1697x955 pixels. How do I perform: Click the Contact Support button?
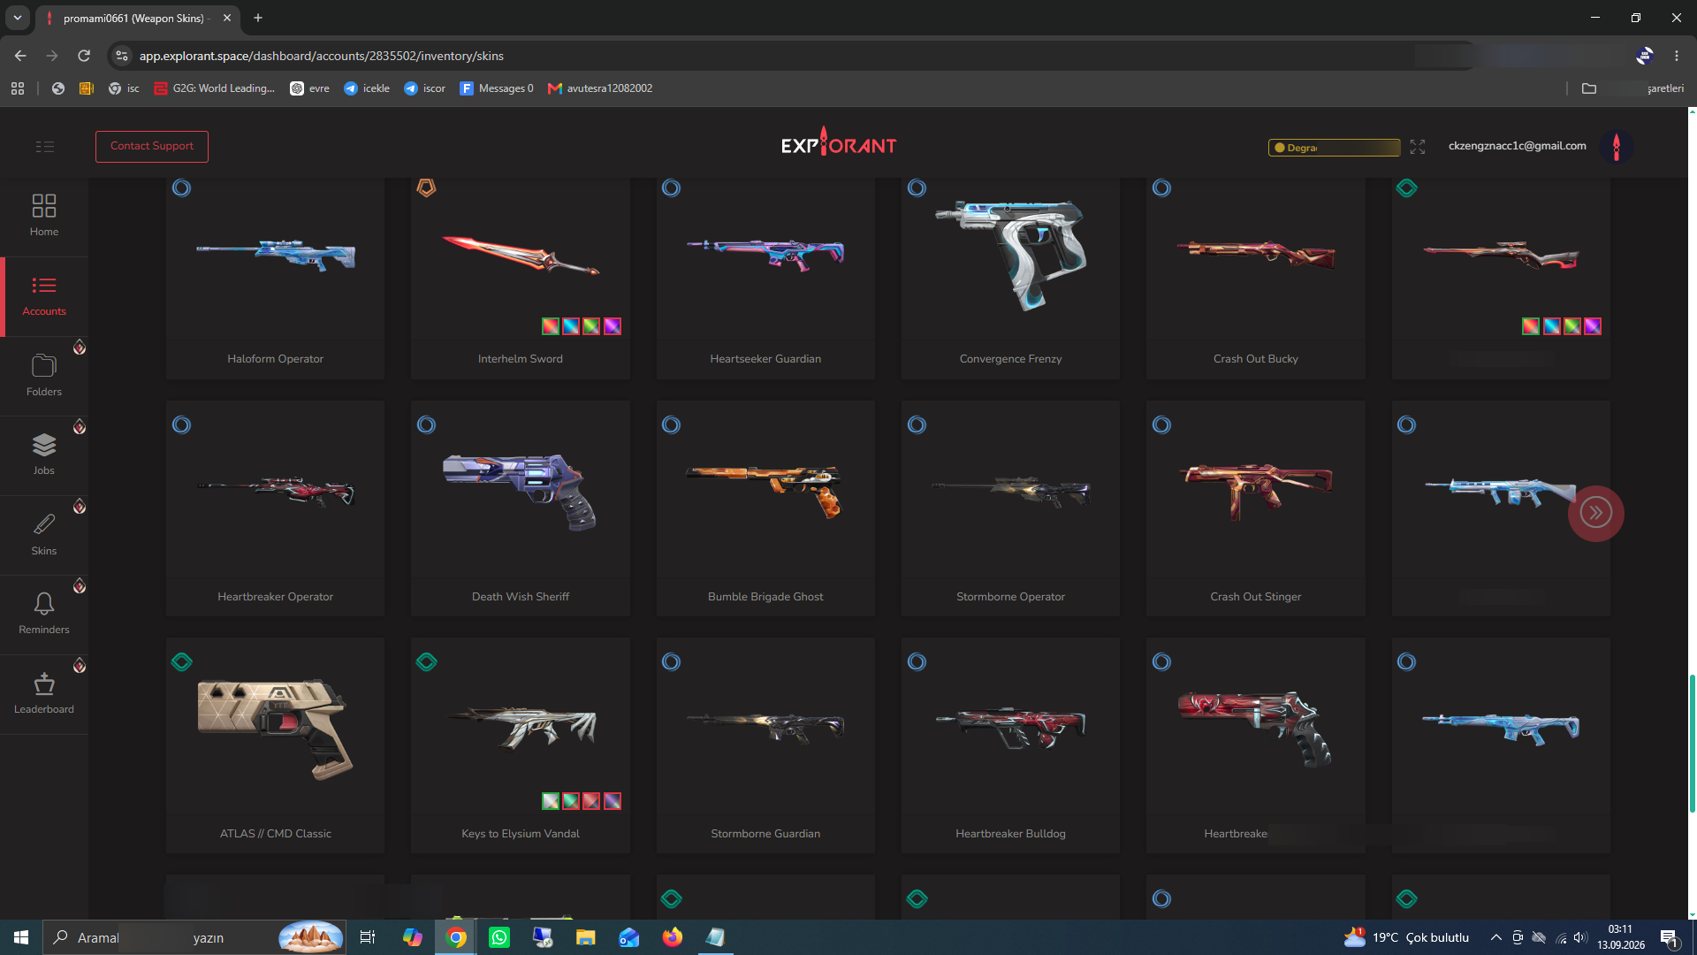[152, 146]
